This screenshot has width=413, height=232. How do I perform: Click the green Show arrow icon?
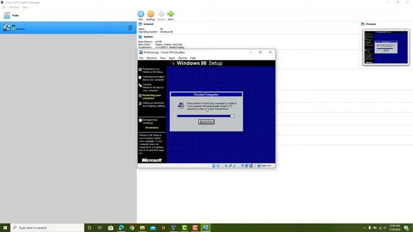pyautogui.click(x=170, y=14)
